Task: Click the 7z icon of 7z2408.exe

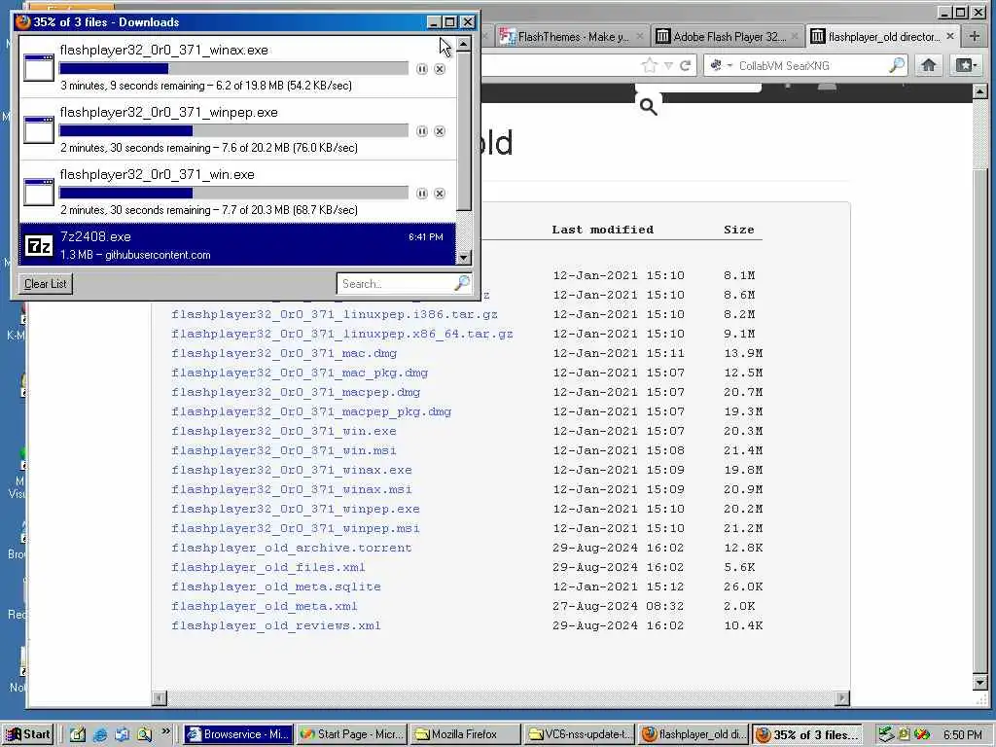Action: [39, 245]
